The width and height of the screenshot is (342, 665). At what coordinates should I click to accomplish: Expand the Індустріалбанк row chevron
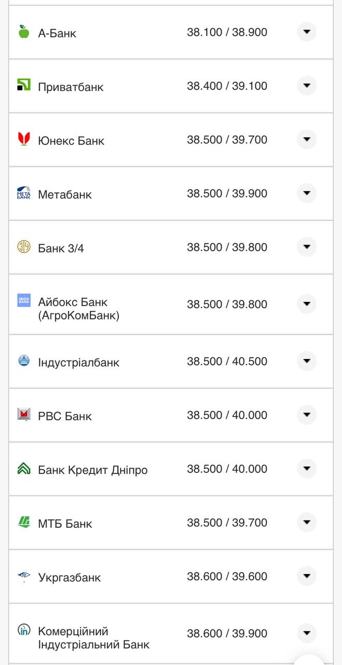[x=307, y=361]
